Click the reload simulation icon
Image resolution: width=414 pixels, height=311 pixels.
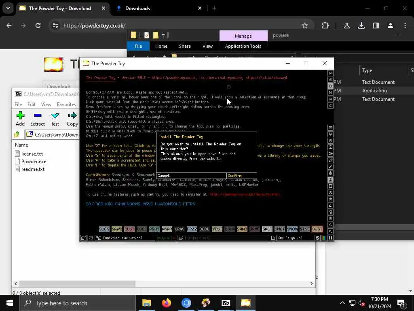click(91, 238)
